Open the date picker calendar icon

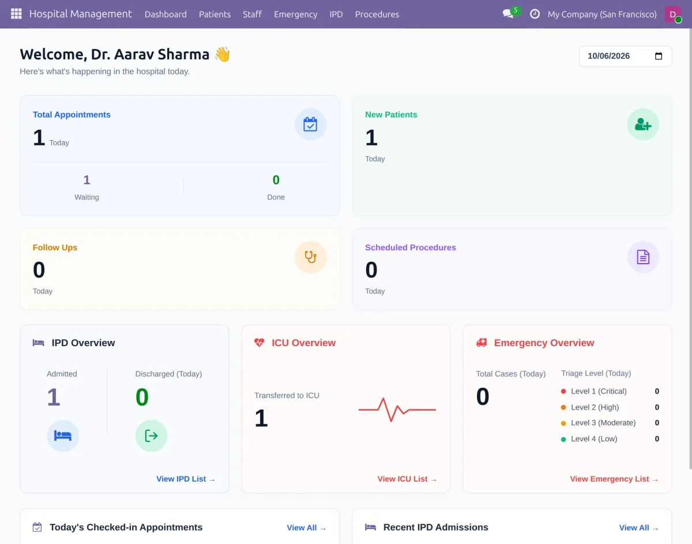pyautogui.click(x=659, y=57)
